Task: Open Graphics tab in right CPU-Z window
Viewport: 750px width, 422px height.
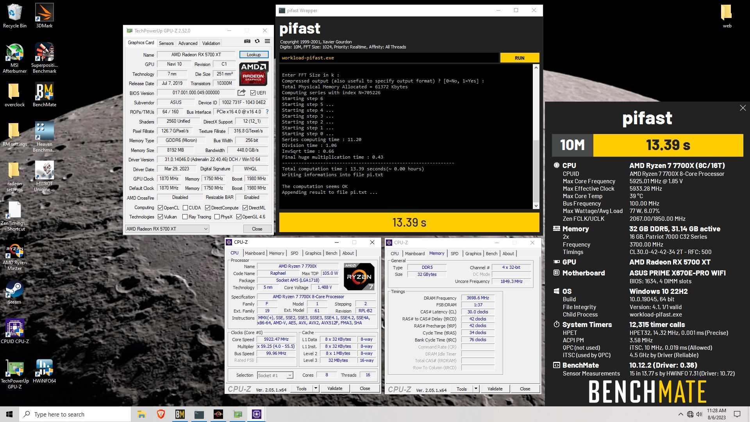Action: pyautogui.click(x=473, y=254)
